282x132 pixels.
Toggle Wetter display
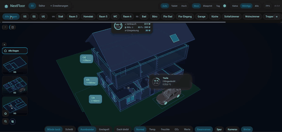(247, 129)
